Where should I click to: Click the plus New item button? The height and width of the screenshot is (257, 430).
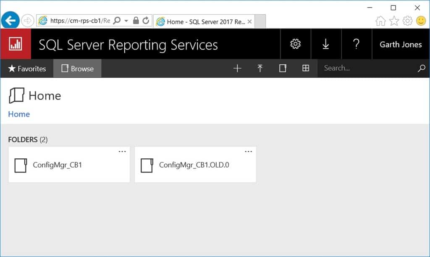click(x=237, y=68)
